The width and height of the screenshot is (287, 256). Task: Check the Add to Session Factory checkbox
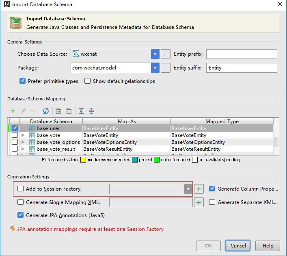click(21, 189)
